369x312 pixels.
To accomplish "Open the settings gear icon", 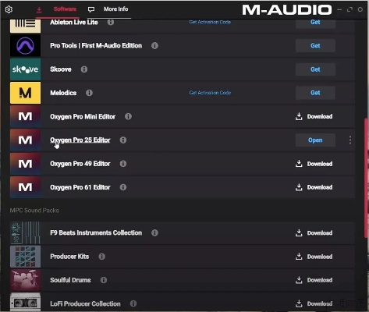I will [9, 9].
